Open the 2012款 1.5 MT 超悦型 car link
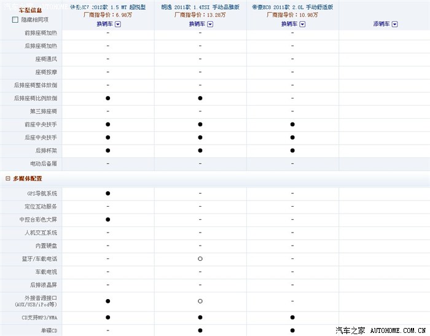430x336 pixels. pos(107,7)
